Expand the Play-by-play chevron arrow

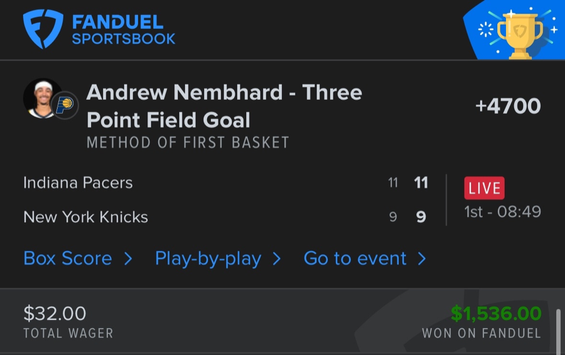[x=277, y=258]
